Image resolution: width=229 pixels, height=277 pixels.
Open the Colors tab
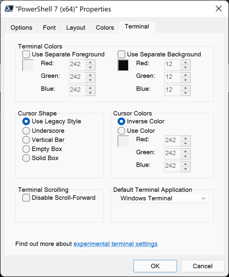[x=105, y=28]
